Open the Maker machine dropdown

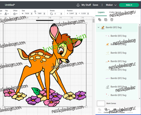(x=111, y=5)
